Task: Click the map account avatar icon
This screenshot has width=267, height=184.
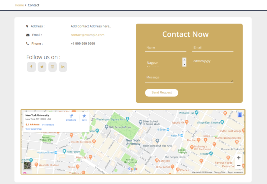Action: pos(240,115)
